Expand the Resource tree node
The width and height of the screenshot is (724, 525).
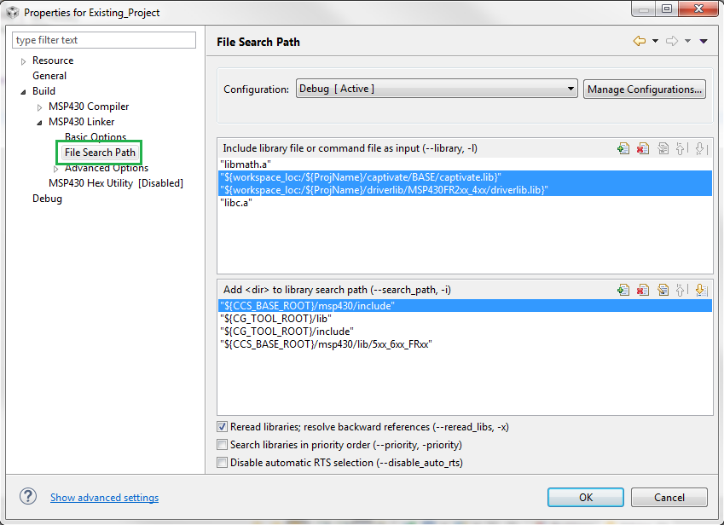coord(24,61)
